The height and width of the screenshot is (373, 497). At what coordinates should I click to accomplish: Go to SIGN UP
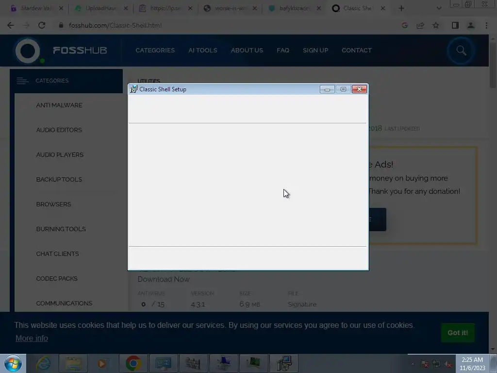pyautogui.click(x=315, y=50)
